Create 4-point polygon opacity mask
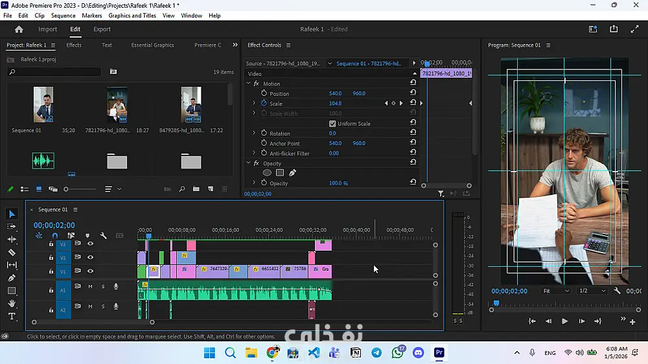This screenshot has width=648, height=364. click(280, 173)
